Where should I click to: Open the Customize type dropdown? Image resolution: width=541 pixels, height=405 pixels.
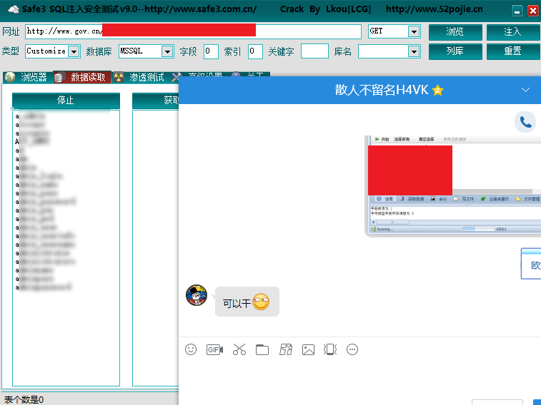click(74, 51)
